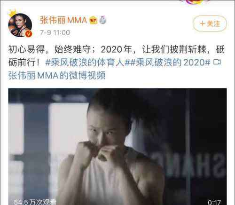
Task: Open the username 张伟丽MMA link
Action: coord(63,20)
